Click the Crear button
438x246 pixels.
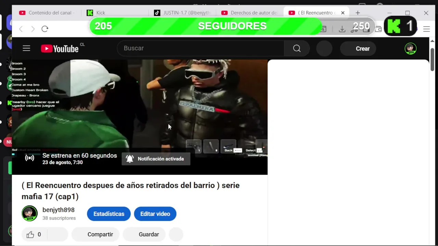358,49
